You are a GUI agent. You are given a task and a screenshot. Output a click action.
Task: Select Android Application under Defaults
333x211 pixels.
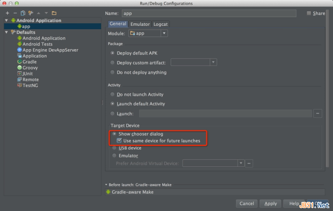coord(41,38)
